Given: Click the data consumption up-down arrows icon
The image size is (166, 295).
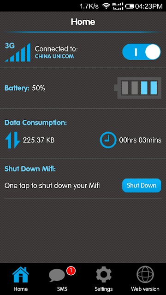Looking at the screenshot, I should pos(12,140).
